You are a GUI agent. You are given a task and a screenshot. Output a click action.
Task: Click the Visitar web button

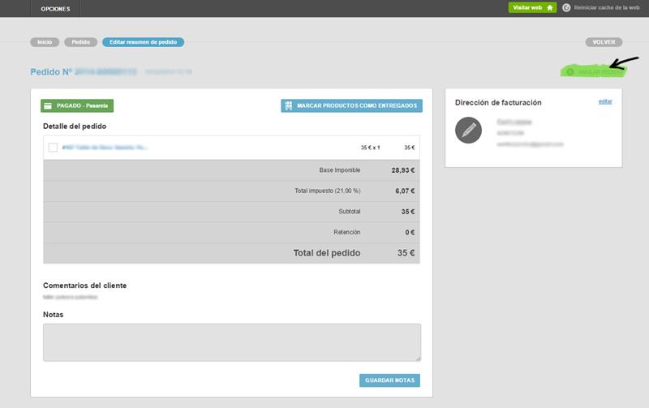click(x=532, y=7)
